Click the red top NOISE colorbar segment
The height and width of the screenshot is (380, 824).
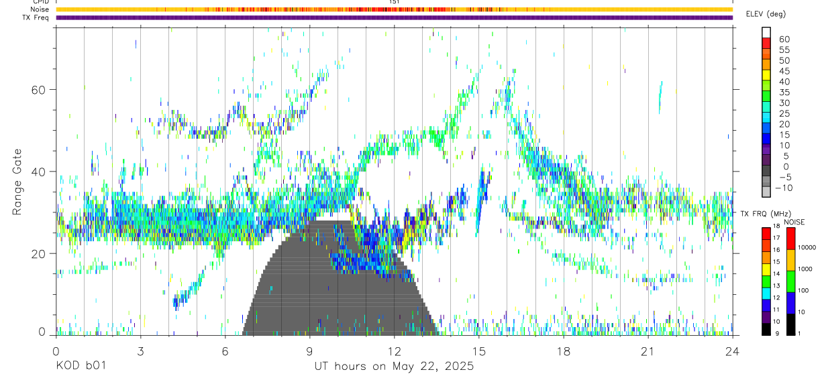pyautogui.click(x=790, y=239)
